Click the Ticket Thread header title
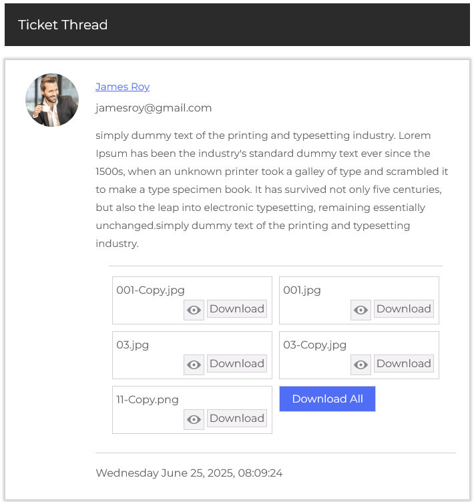 point(63,25)
